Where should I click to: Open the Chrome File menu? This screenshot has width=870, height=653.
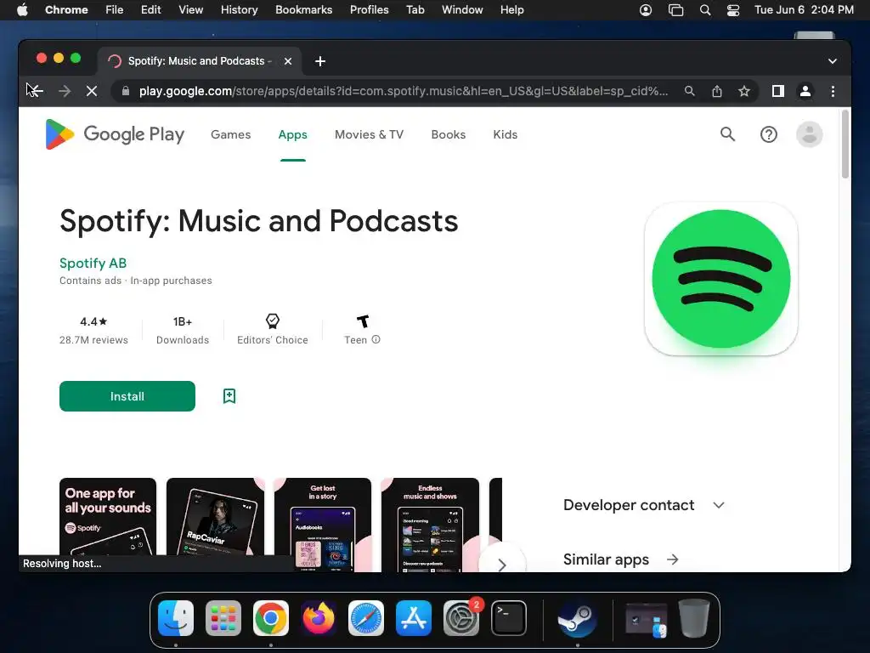click(x=115, y=10)
